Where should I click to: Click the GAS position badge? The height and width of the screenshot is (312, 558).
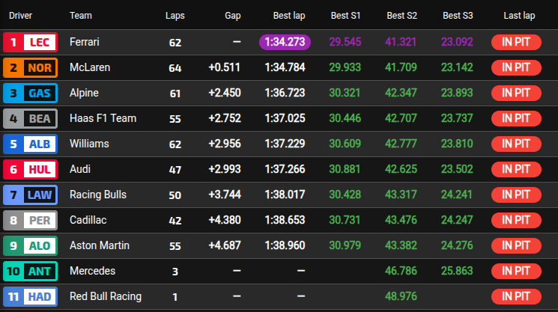point(29,94)
